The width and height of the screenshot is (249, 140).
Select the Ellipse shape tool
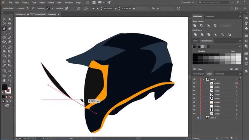(4, 37)
